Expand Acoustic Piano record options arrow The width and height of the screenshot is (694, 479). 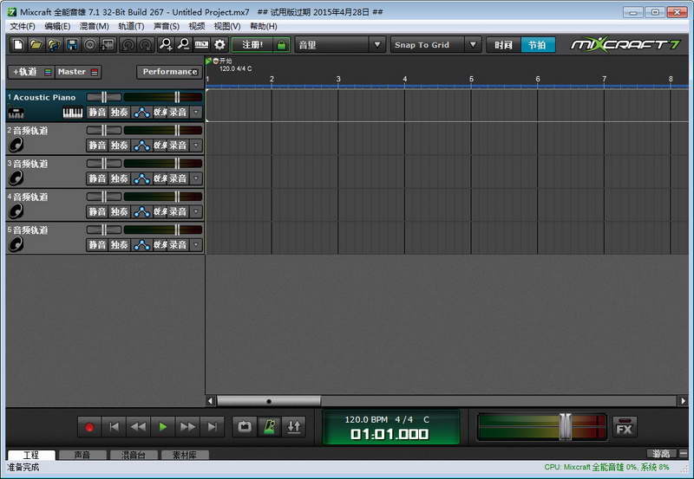196,113
